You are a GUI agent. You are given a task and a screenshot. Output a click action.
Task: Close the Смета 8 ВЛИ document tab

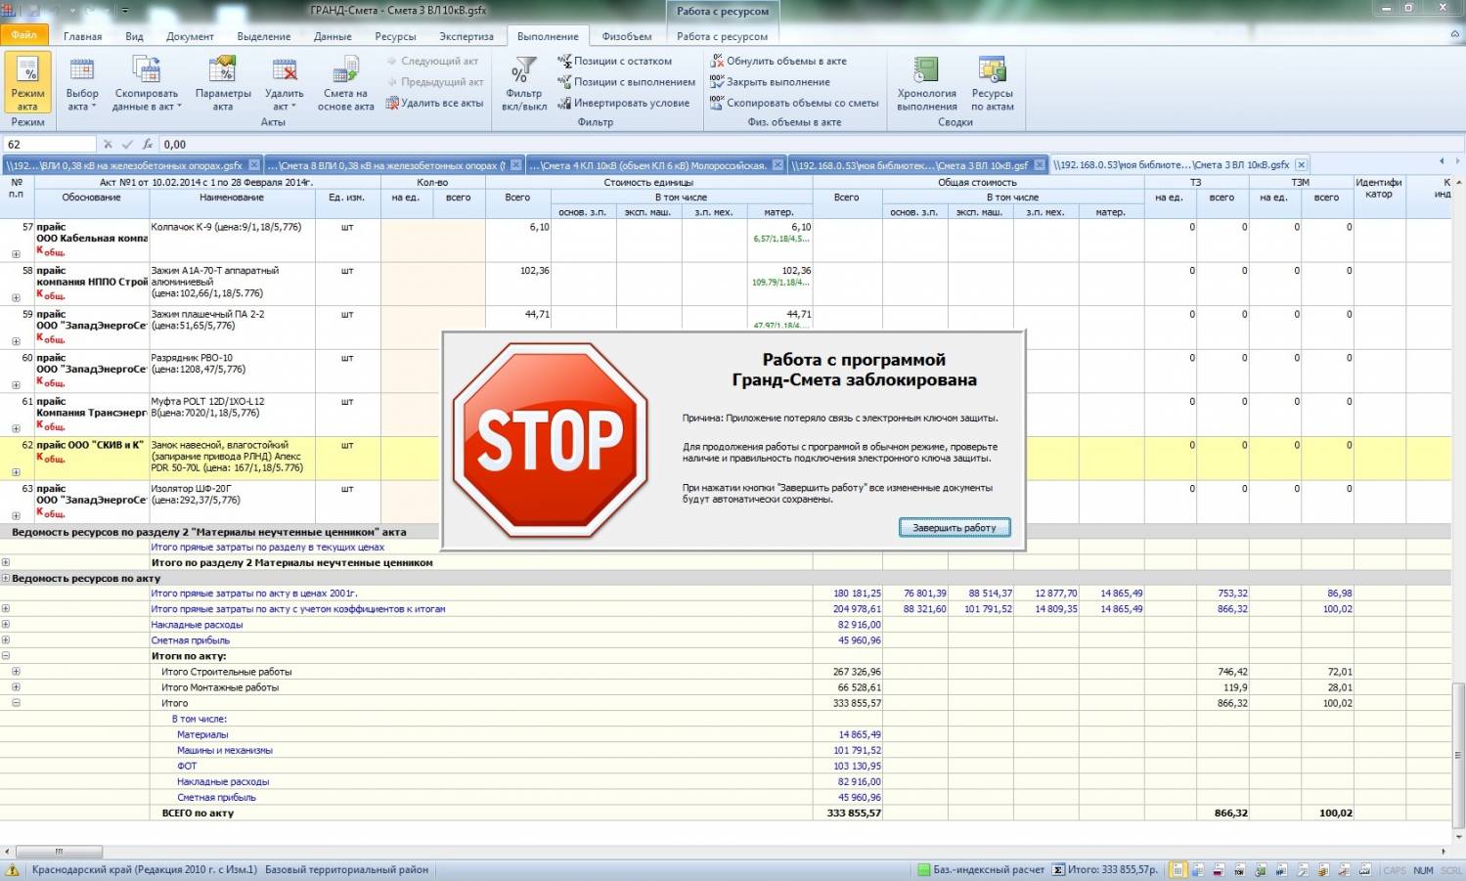(514, 165)
